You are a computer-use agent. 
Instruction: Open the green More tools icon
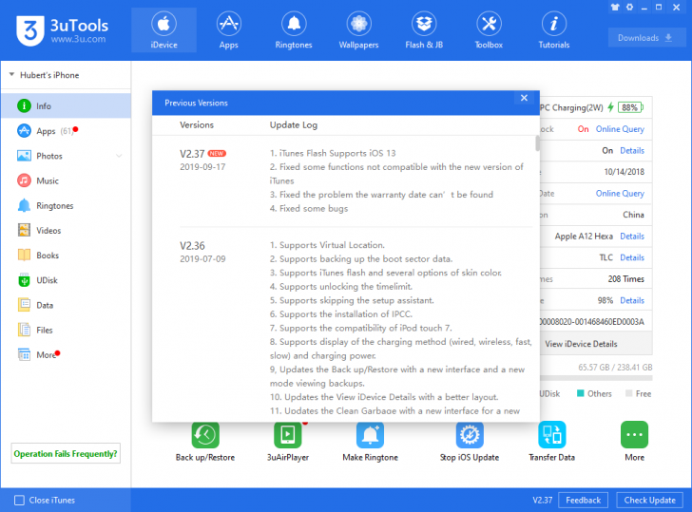click(x=634, y=435)
